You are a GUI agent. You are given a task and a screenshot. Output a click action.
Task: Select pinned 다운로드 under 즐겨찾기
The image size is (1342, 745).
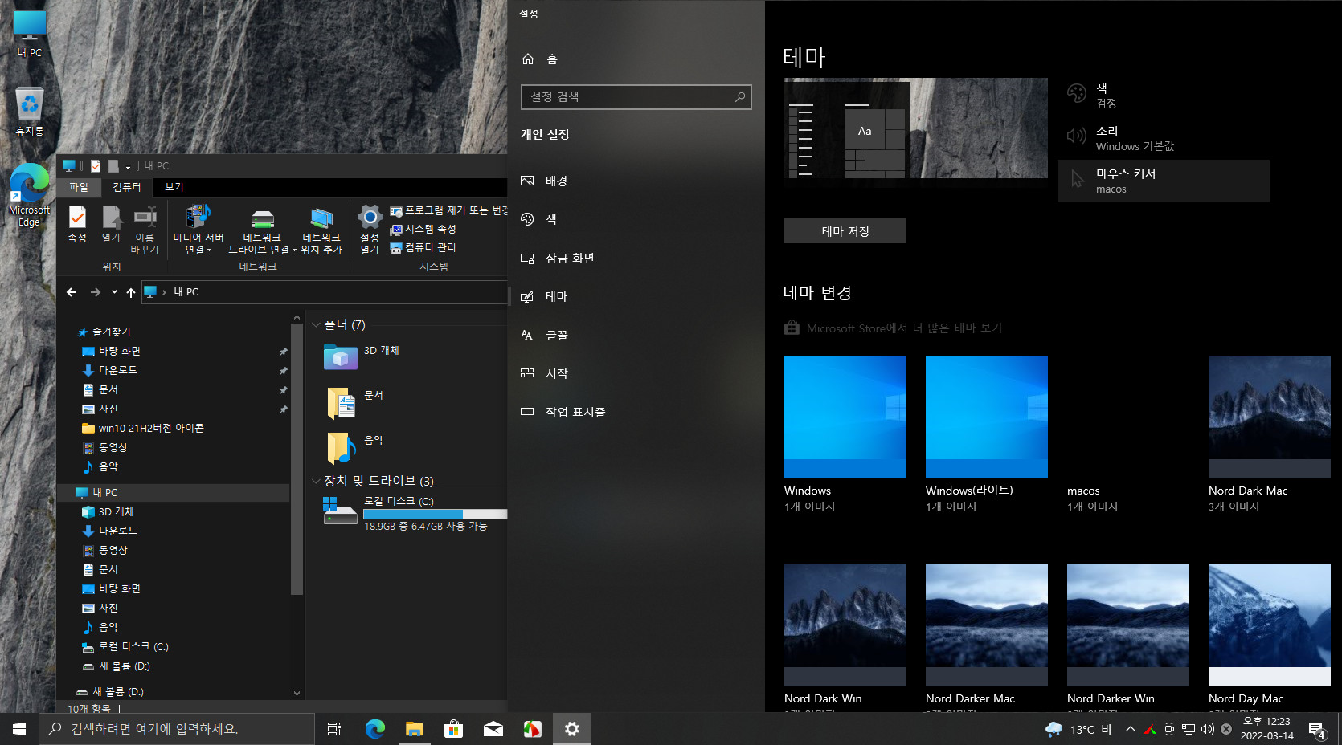click(x=110, y=370)
